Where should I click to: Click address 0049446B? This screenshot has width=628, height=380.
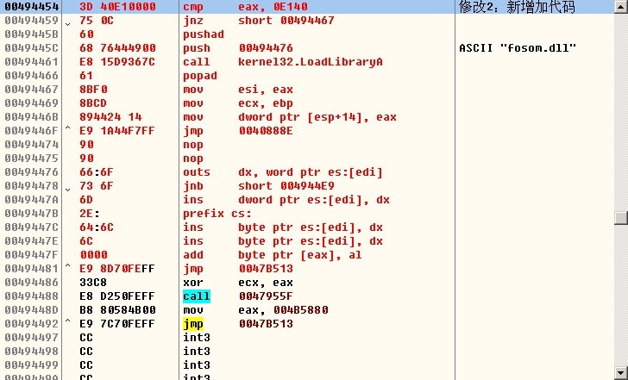click(x=31, y=117)
